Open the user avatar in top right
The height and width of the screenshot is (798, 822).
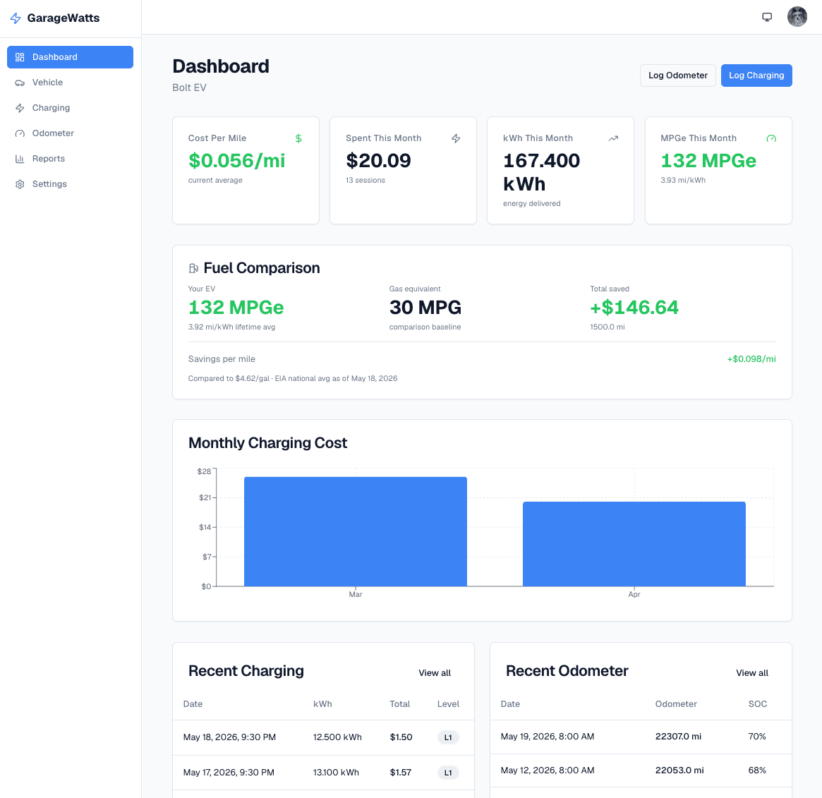click(797, 17)
